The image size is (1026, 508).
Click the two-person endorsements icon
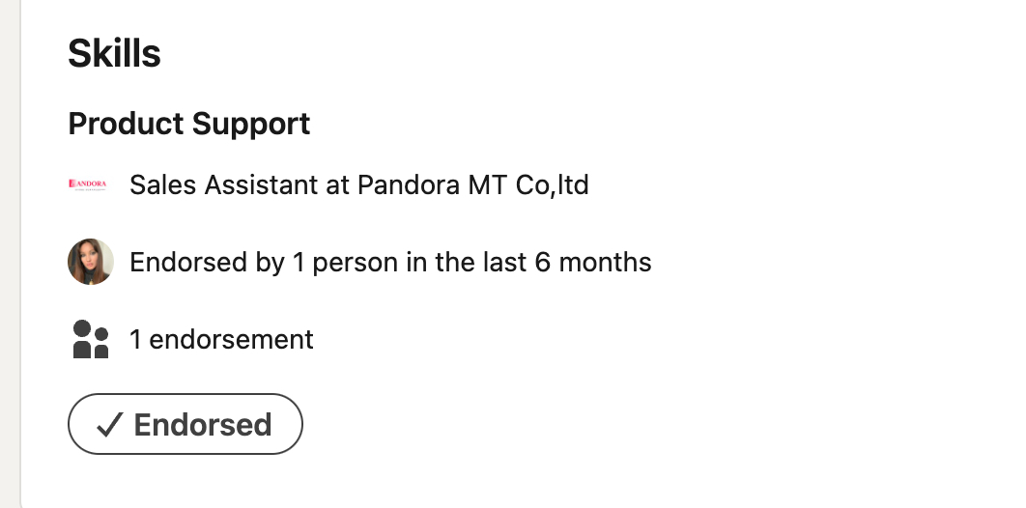[x=91, y=340]
